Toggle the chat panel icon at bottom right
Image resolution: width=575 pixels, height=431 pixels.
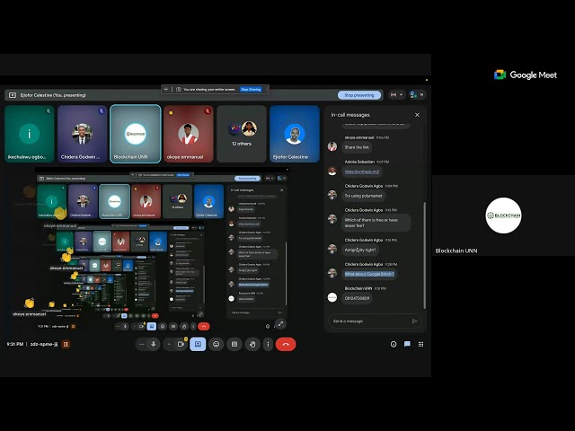pos(407,344)
